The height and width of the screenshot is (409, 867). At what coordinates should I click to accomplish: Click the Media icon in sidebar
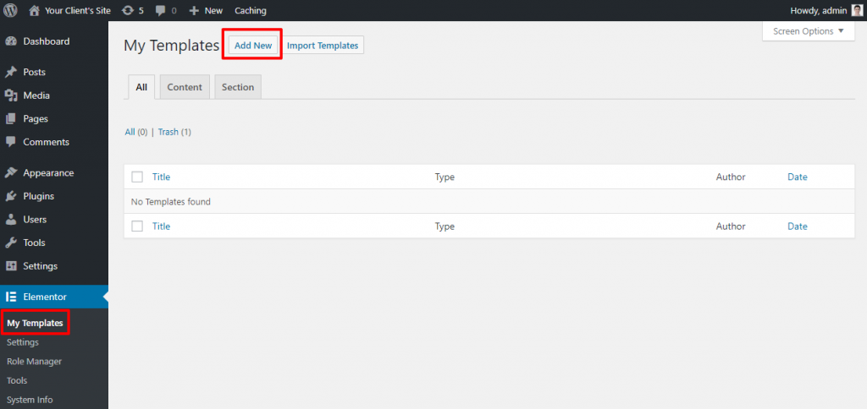[x=10, y=95]
